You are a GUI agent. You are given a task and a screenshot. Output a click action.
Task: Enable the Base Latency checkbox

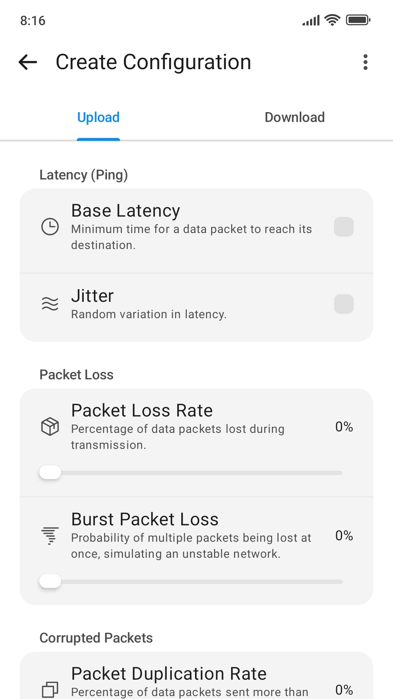(x=344, y=227)
